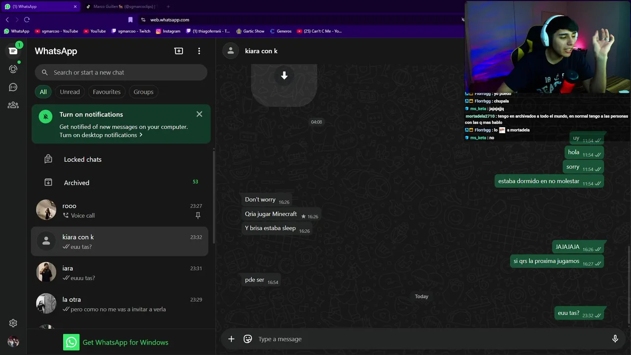Click iara's profile picture
The image size is (631, 355).
pos(46,272)
